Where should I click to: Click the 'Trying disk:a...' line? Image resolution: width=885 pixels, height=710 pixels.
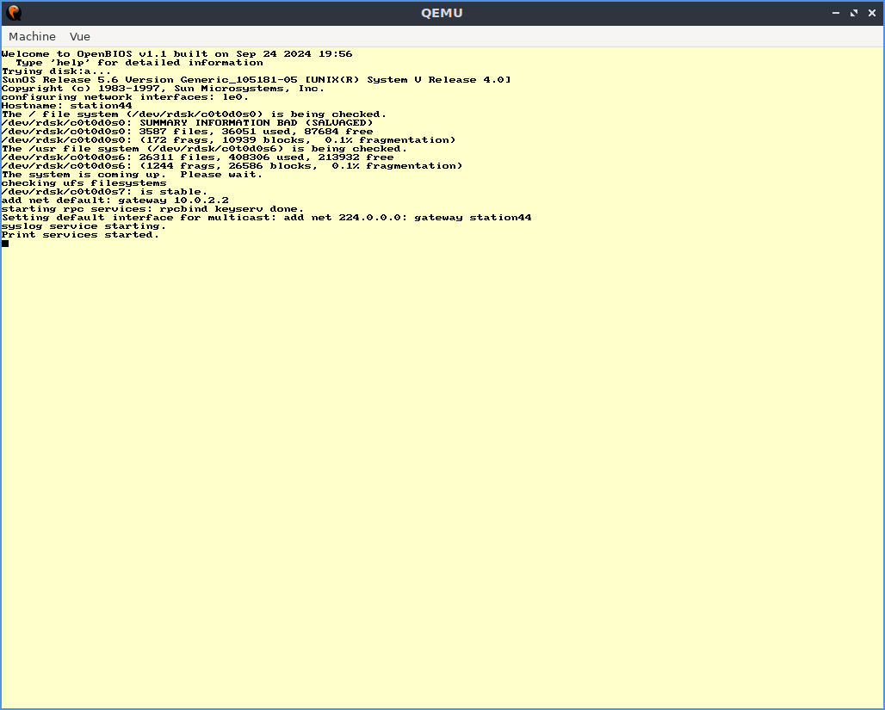click(x=57, y=71)
